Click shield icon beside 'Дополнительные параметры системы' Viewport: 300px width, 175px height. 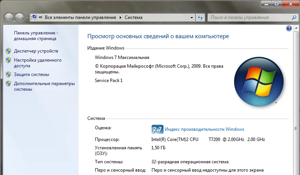click(8, 84)
